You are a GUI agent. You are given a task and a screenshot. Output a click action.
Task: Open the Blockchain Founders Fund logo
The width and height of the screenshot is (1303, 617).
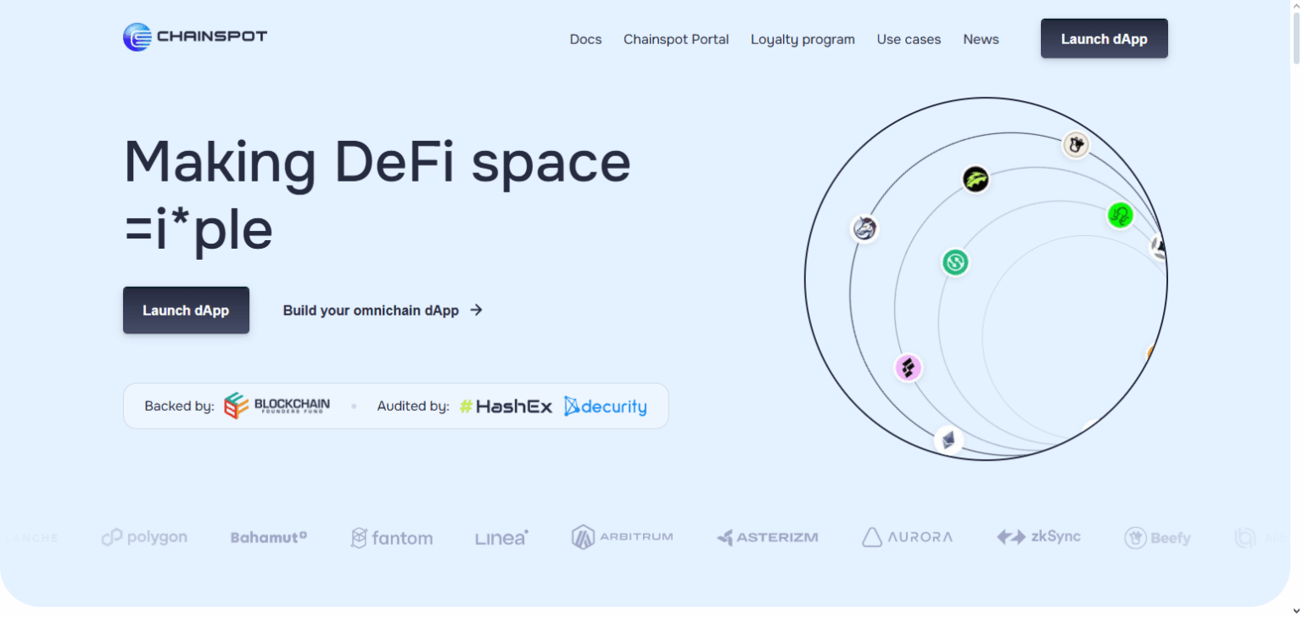coord(277,405)
